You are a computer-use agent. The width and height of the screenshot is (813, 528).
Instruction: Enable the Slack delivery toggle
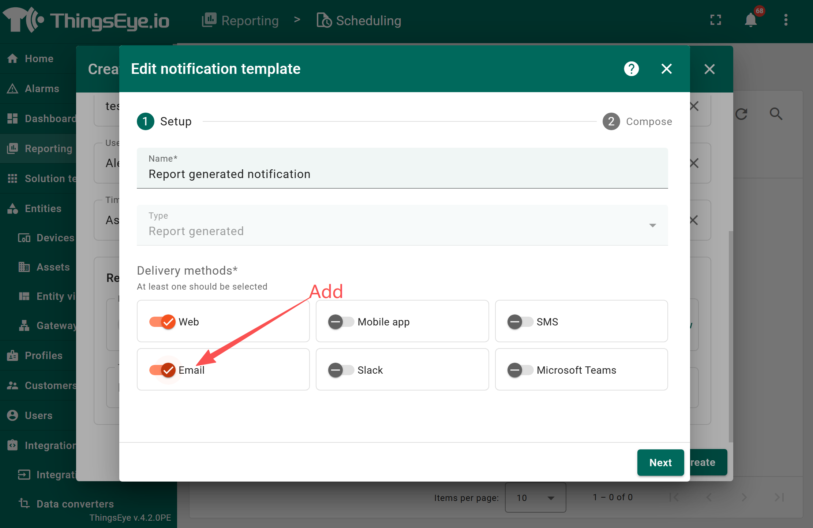[x=341, y=370]
